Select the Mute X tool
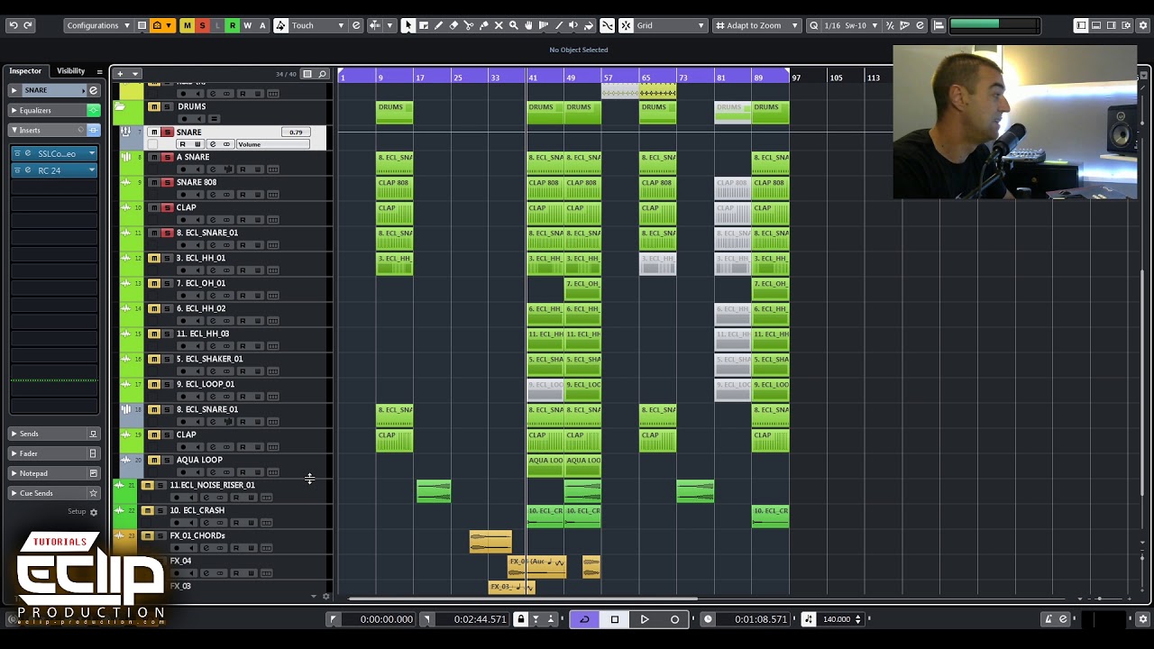 click(x=499, y=25)
